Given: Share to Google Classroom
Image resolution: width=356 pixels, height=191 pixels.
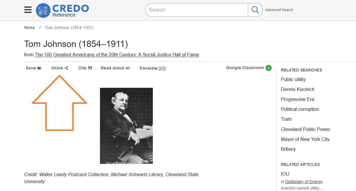Looking at the screenshot, I should click(x=249, y=68).
